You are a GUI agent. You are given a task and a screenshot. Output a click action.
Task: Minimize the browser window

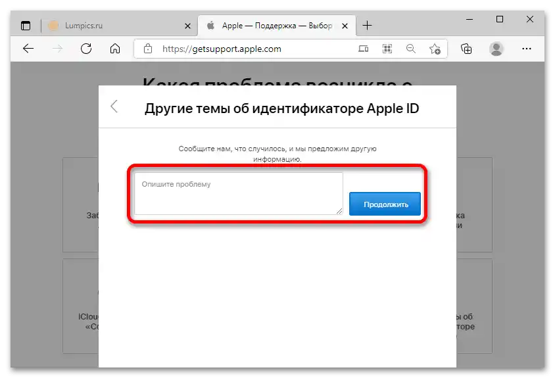[x=470, y=20]
